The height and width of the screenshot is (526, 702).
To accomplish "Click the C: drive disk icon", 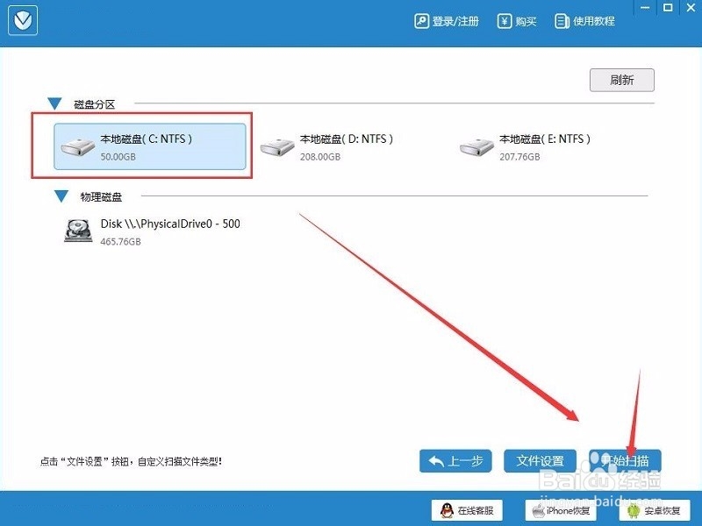I will 77,147.
